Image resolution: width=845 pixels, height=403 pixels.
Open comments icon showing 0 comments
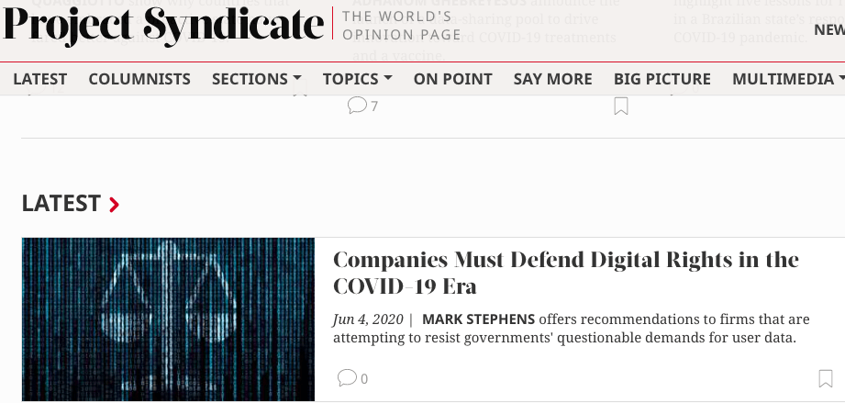[x=347, y=377]
